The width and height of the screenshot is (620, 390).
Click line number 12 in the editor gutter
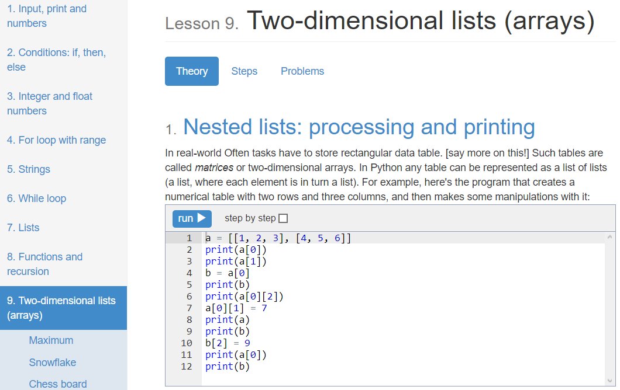pyautogui.click(x=187, y=367)
